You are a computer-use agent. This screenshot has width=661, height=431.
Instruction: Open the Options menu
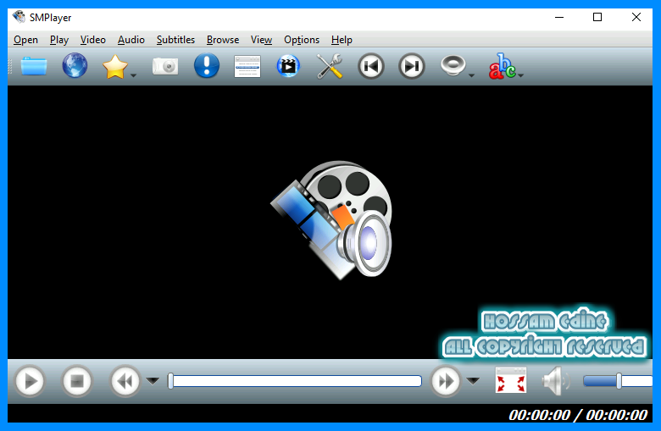pos(302,40)
